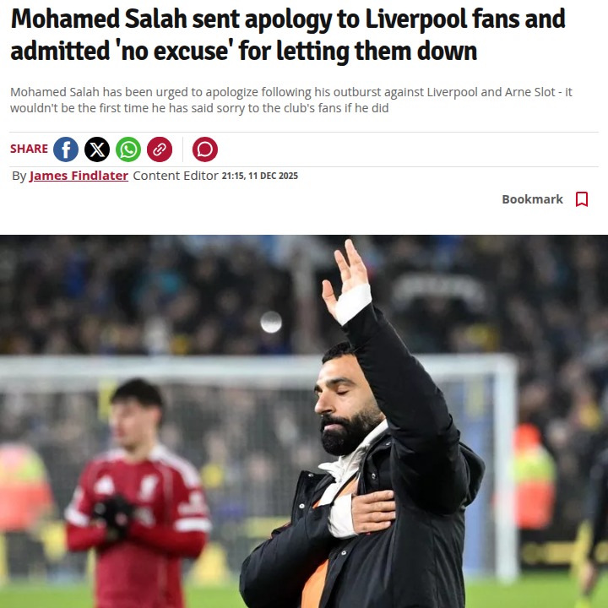608x608 pixels.
Task: Click the vertical divider beside comments icon
Action: 182,149
